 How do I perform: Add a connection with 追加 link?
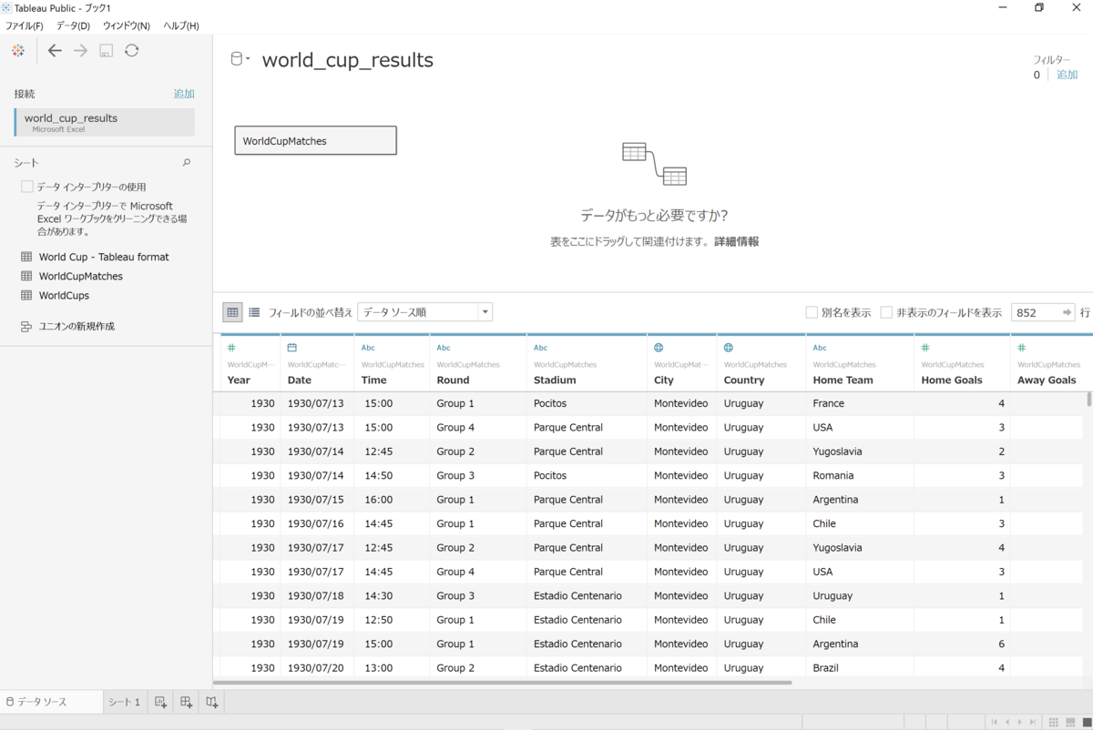point(184,94)
